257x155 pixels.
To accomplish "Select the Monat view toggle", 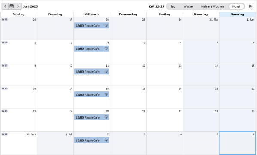I will click(x=236, y=6).
